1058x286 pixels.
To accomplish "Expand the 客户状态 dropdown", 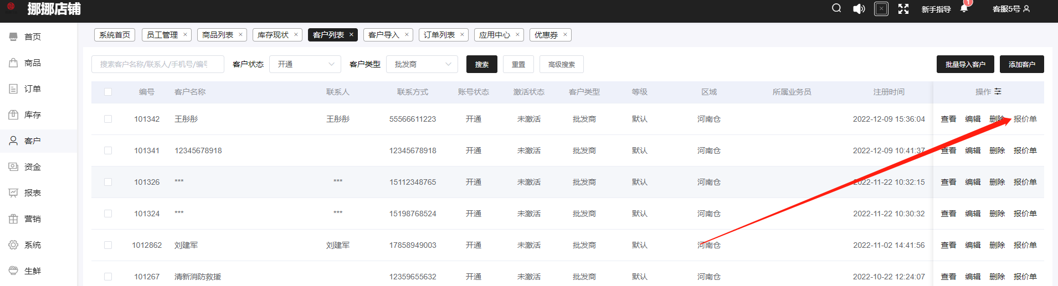I will tap(305, 65).
